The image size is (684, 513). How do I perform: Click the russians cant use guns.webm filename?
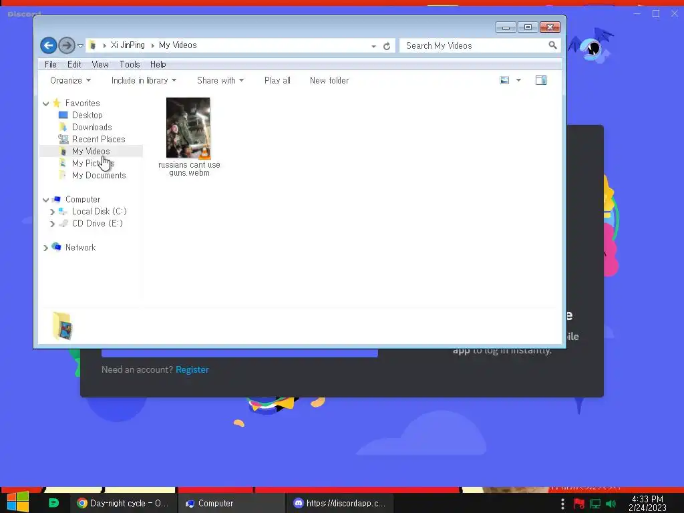coord(189,169)
